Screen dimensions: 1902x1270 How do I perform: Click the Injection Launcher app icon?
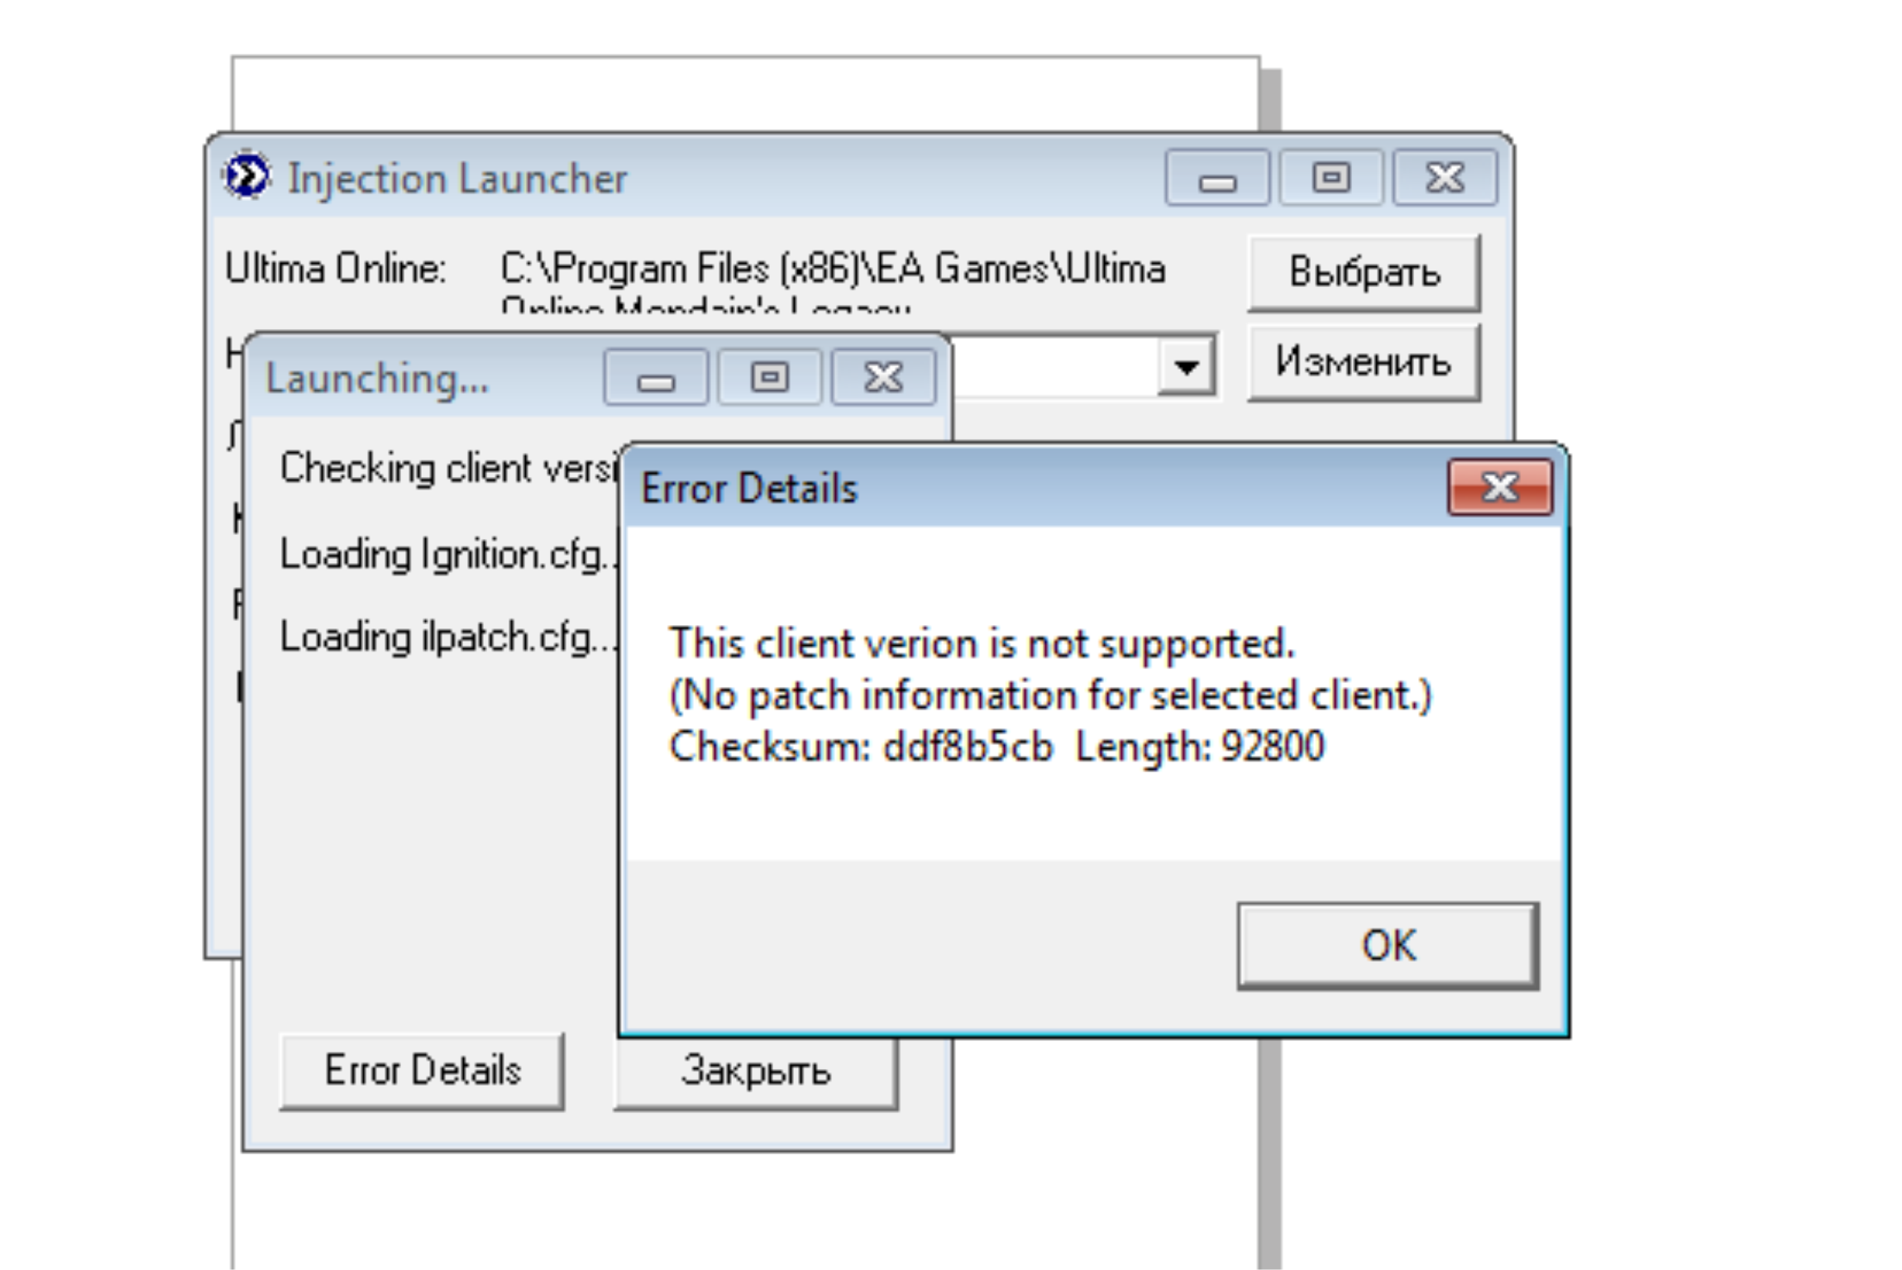246,176
